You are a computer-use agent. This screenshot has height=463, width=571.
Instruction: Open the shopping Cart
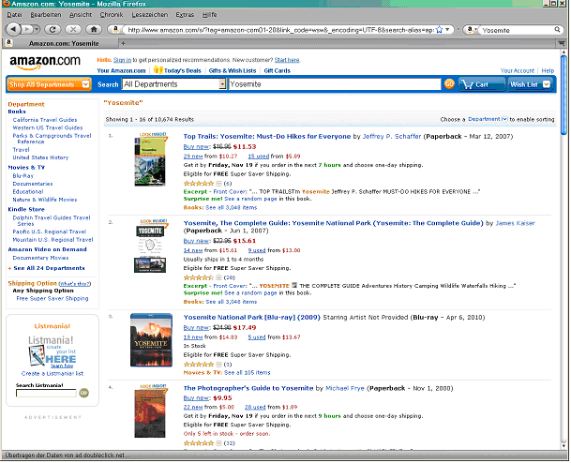point(481,84)
